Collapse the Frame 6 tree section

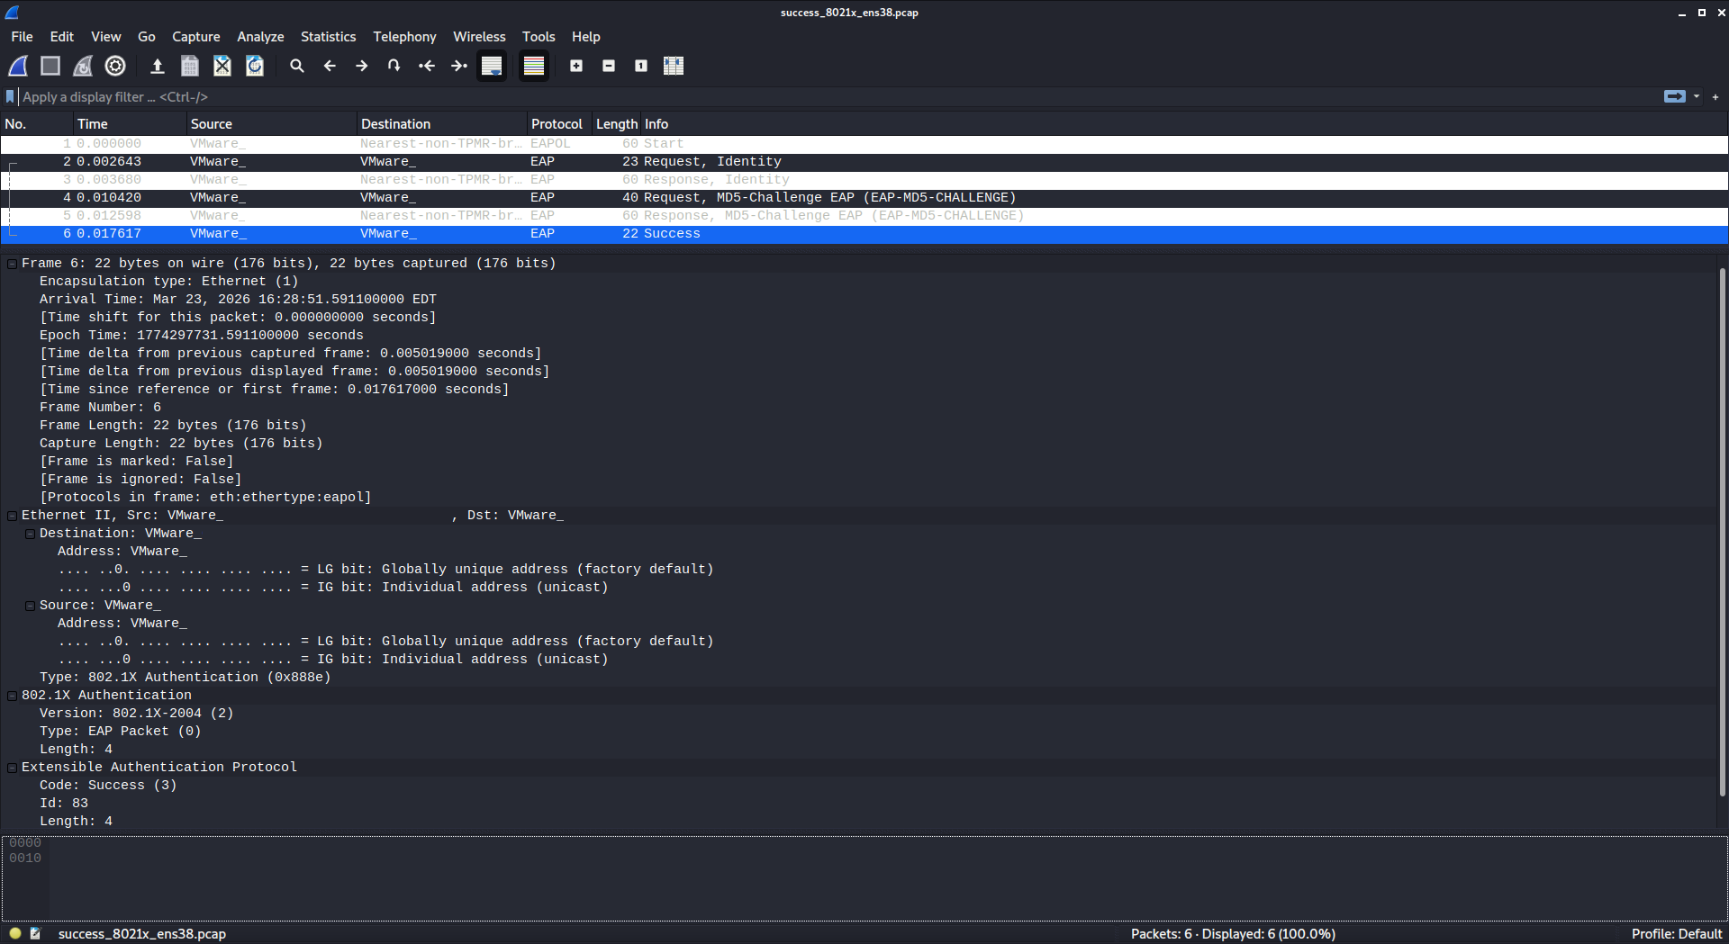click(x=12, y=264)
